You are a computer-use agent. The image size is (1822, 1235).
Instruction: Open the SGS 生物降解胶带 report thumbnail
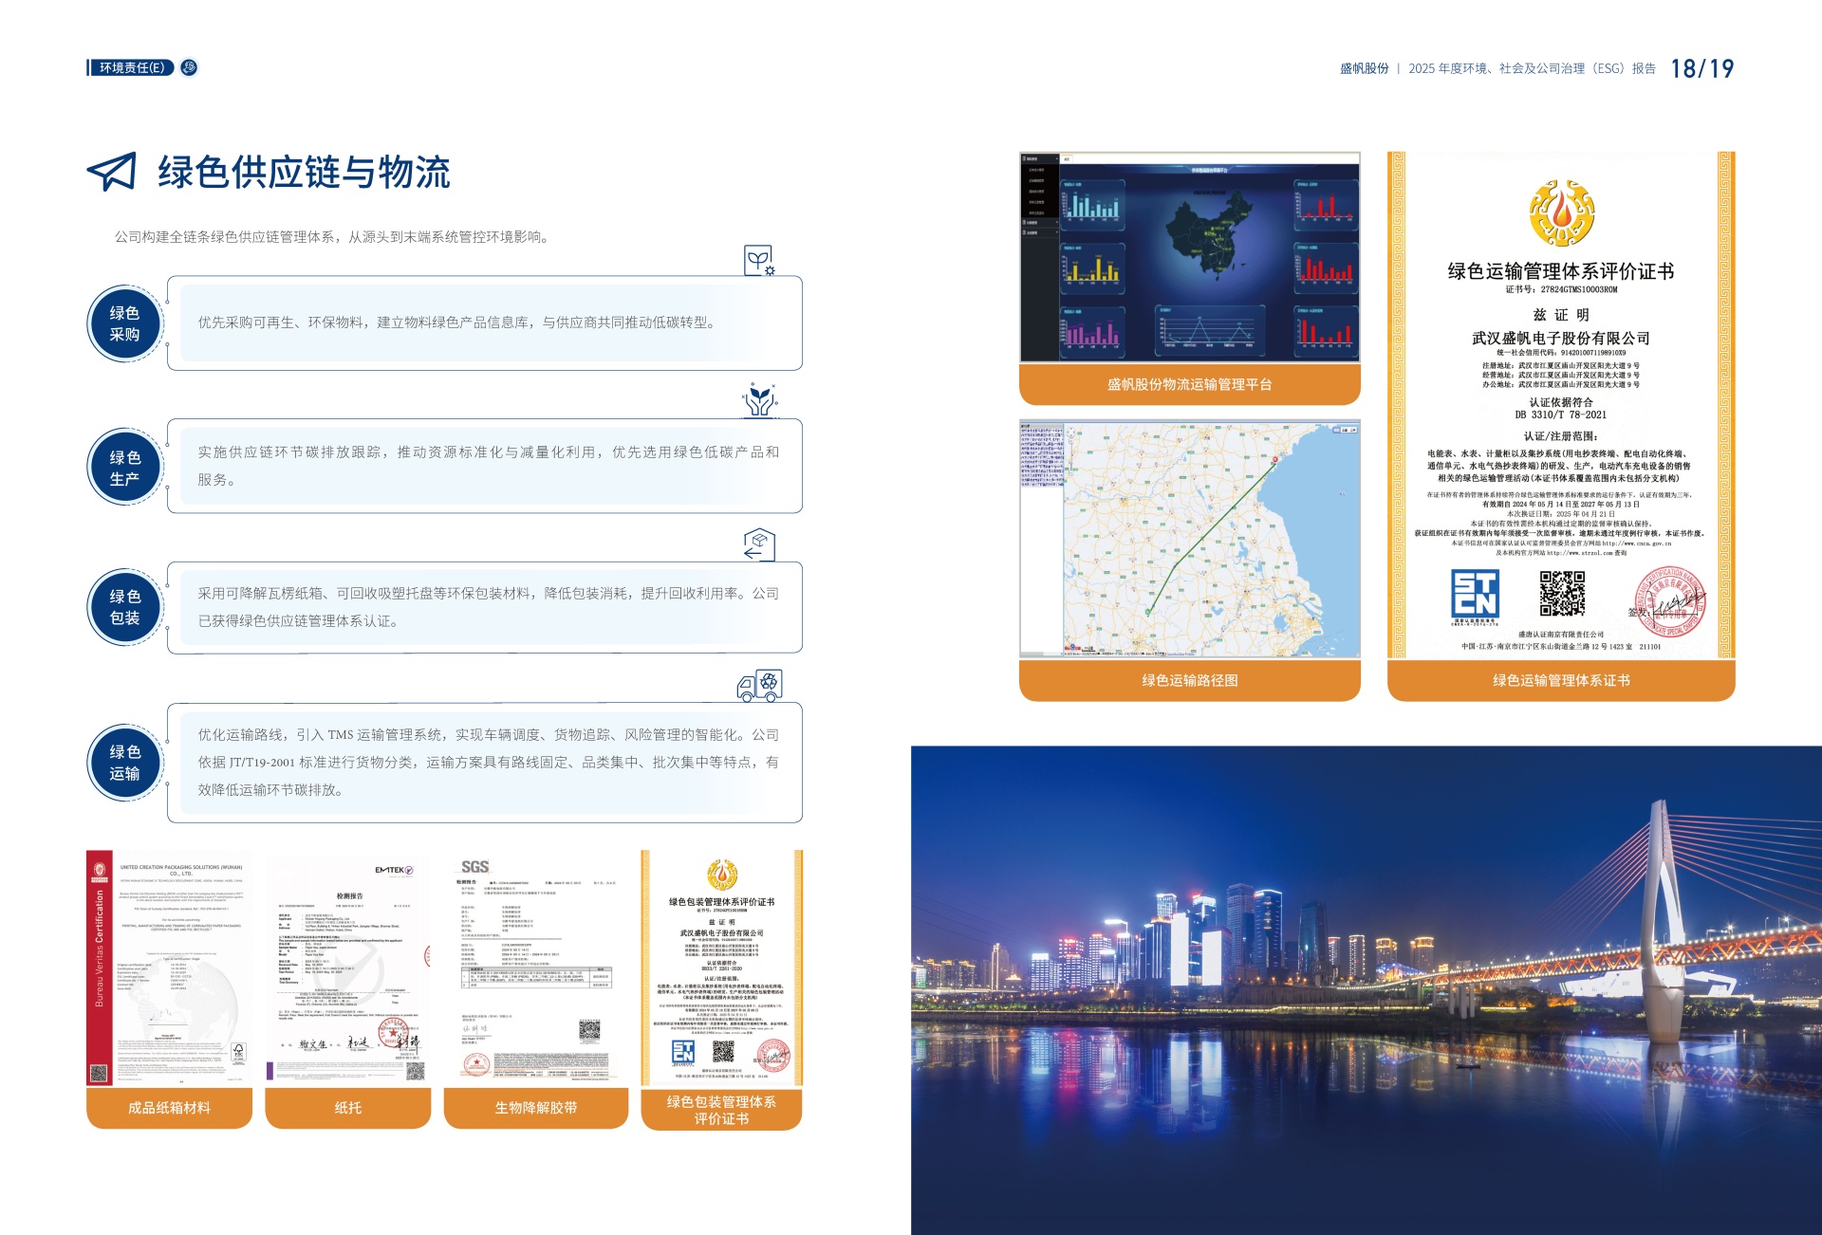(535, 968)
